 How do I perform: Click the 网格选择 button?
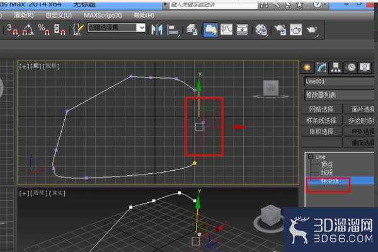[321, 109]
